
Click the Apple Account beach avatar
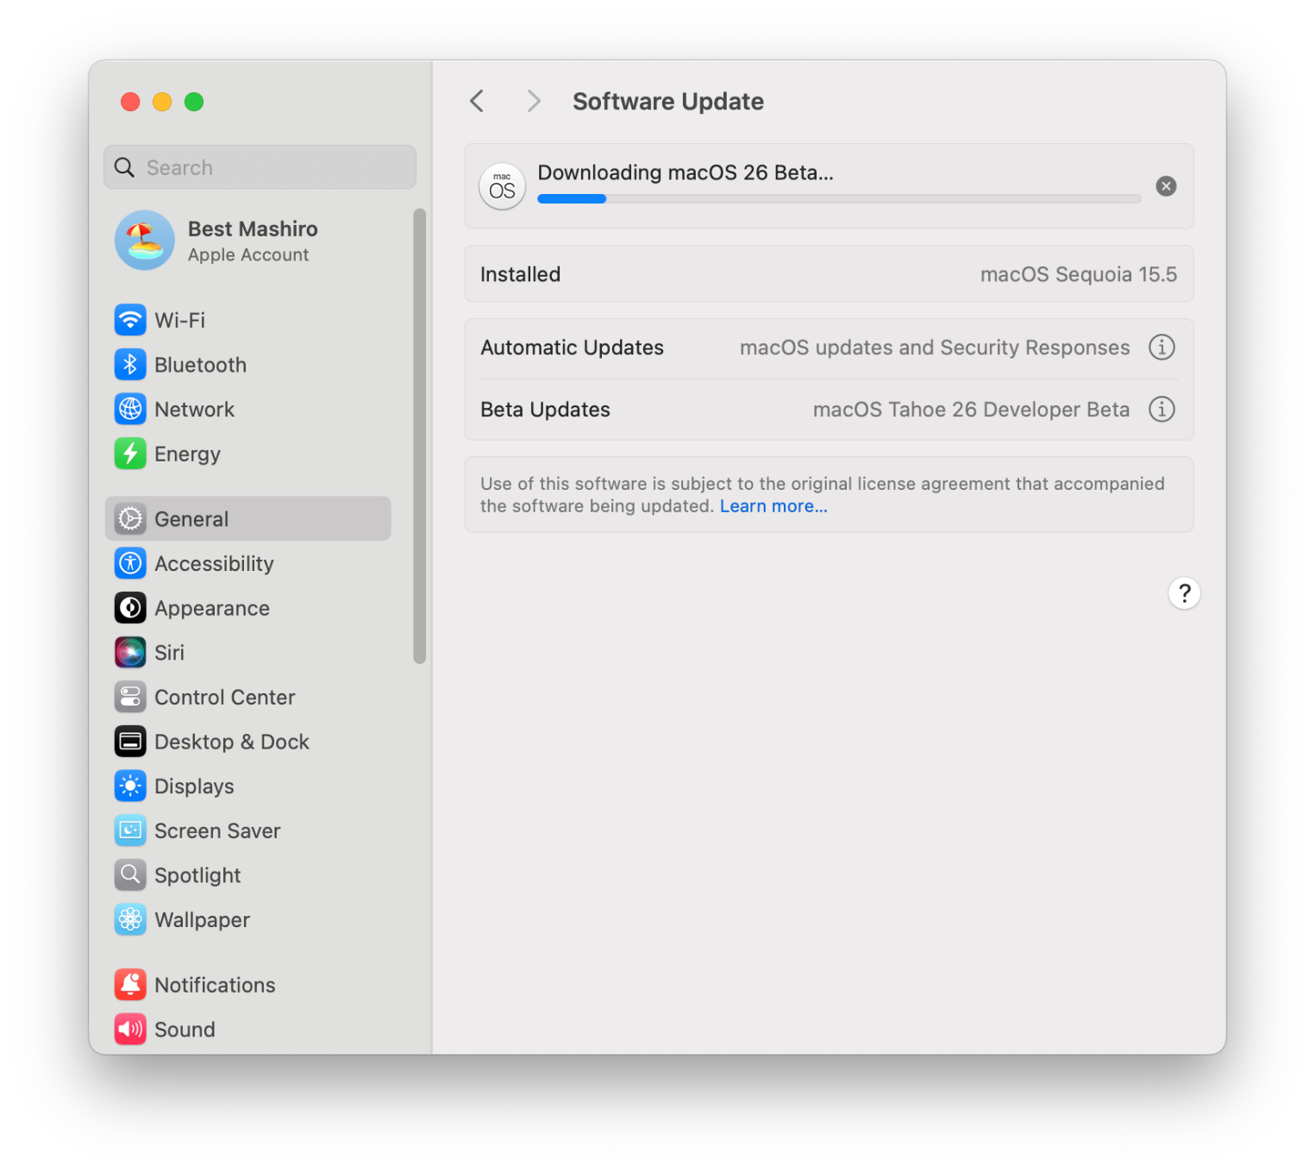point(145,241)
